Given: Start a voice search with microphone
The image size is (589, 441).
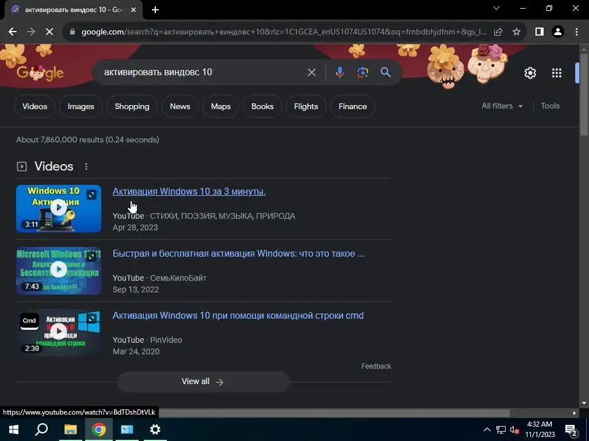Looking at the screenshot, I should (x=339, y=72).
